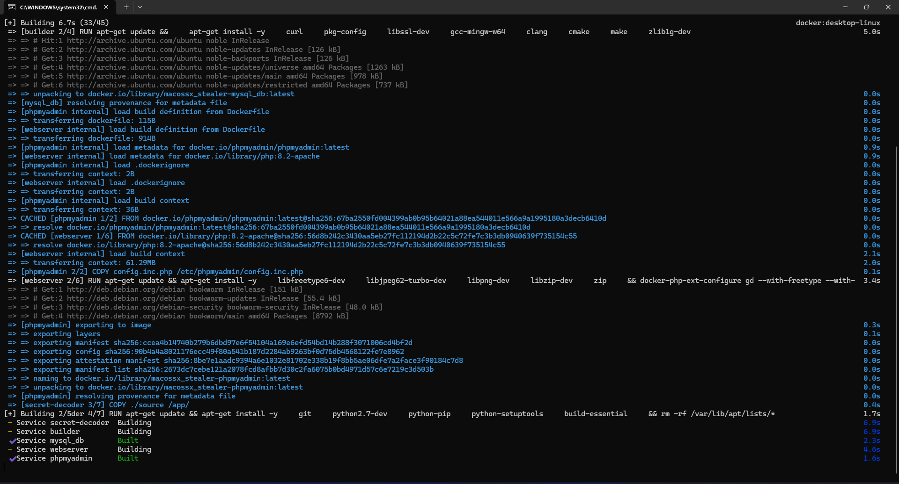This screenshot has height=484, width=899.
Task: Click the cmd icon in tab
Action: [x=12, y=7]
